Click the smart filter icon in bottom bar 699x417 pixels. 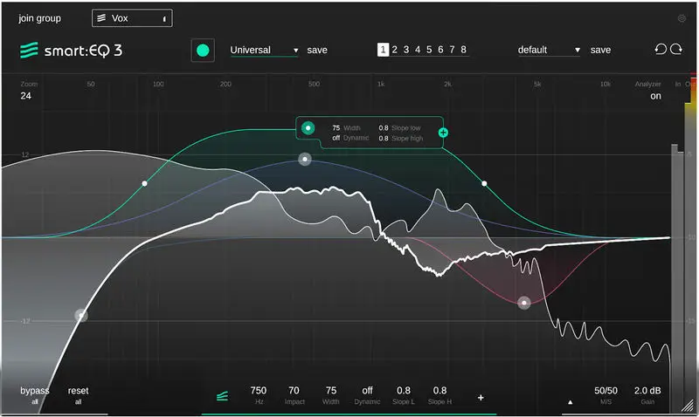click(x=223, y=396)
